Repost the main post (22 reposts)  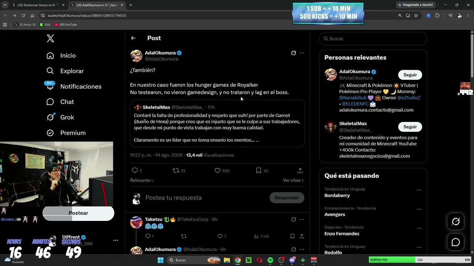click(179, 170)
